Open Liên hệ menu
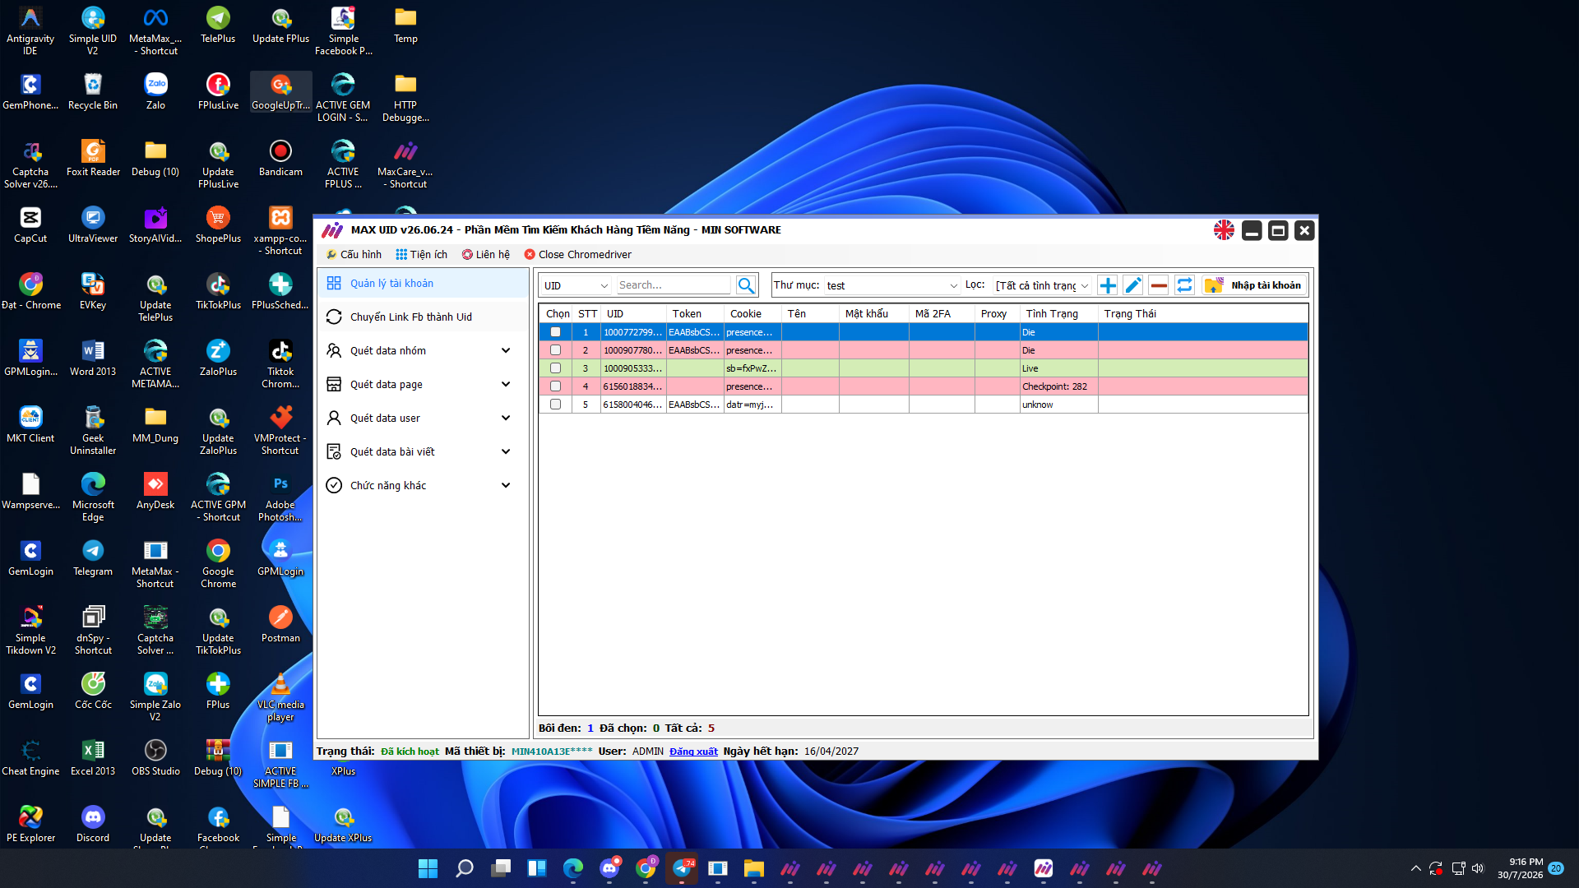 [486, 254]
